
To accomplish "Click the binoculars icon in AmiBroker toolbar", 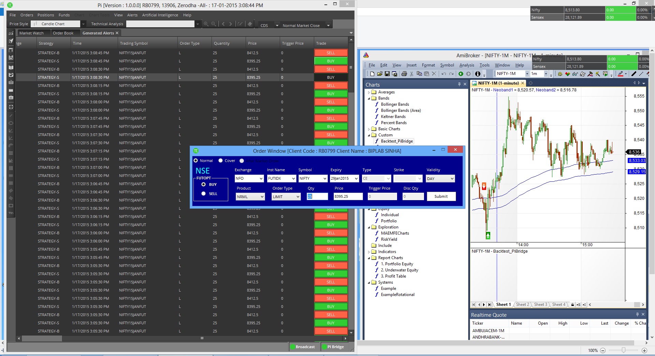I will click(575, 74).
